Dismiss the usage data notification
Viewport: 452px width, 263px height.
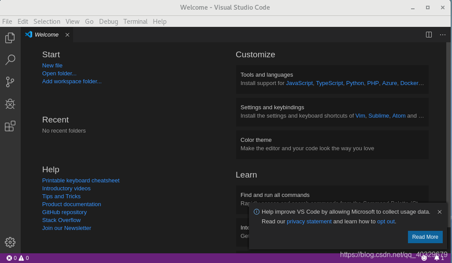(x=439, y=212)
